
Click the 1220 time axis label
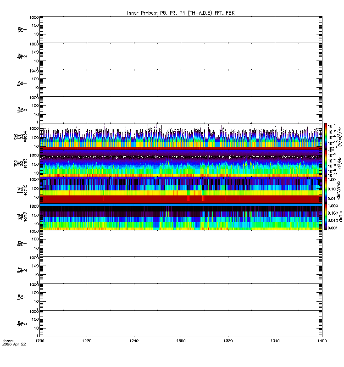(87, 341)
